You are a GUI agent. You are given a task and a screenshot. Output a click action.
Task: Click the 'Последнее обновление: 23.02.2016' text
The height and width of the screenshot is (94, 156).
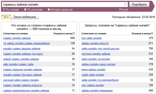pos(133,17)
